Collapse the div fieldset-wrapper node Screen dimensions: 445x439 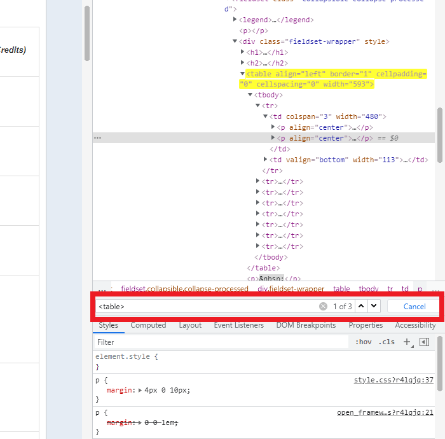(x=235, y=41)
